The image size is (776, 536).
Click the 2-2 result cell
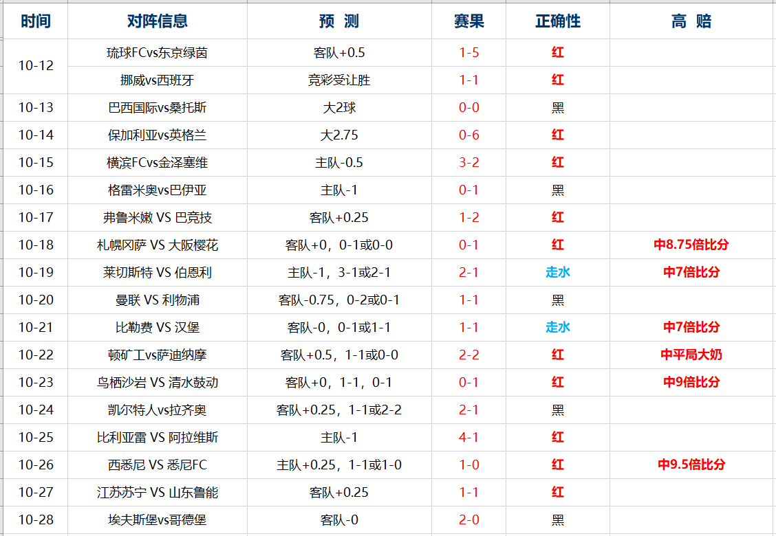click(x=468, y=355)
